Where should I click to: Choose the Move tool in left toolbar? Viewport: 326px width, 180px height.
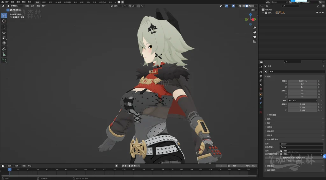(x=4, y=27)
